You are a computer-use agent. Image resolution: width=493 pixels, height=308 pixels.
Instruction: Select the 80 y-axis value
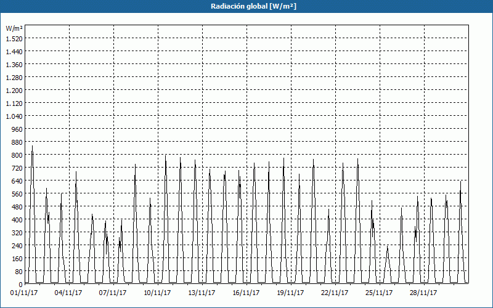click(19, 272)
